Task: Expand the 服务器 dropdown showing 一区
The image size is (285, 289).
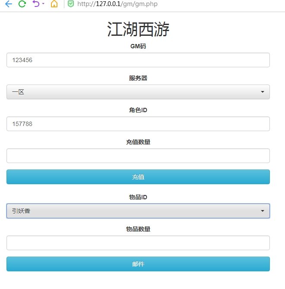Action: pyautogui.click(x=138, y=92)
